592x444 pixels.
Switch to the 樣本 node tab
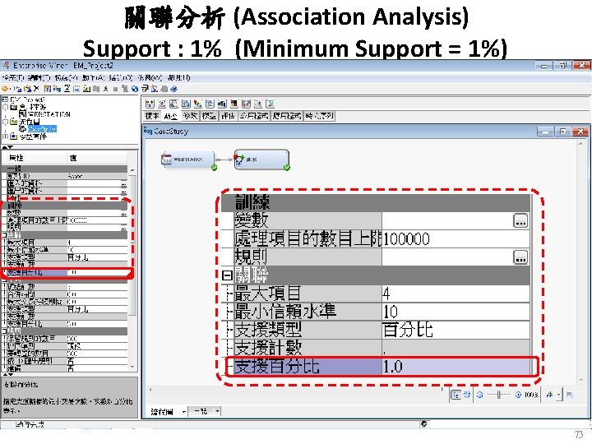click(x=152, y=116)
